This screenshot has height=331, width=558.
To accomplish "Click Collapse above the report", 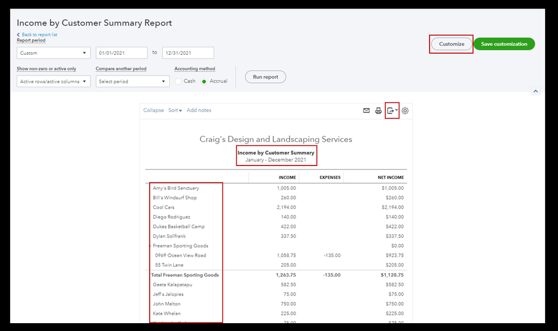I will pyautogui.click(x=154, y=110).
